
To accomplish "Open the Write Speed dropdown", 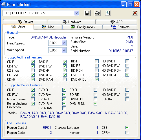I will pos(64,50).
